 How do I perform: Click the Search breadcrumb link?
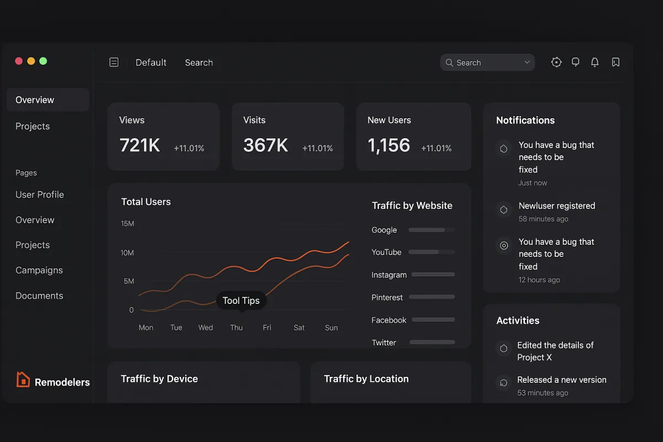pyautogui.click(x=199, y=62)
